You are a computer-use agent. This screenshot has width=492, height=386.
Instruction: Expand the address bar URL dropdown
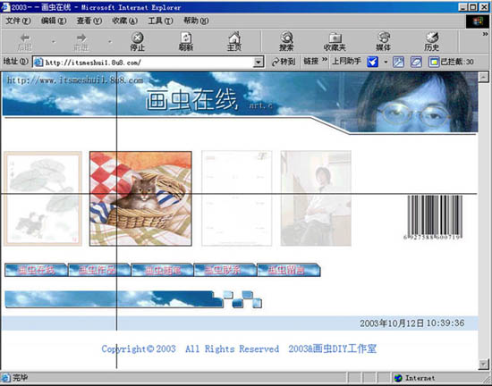[x=258, y=62]
